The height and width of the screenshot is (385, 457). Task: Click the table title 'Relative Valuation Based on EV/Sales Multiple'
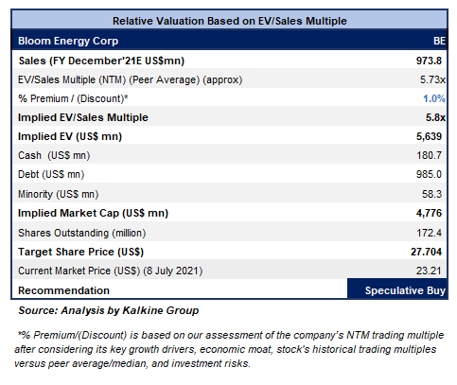[230, 21]
